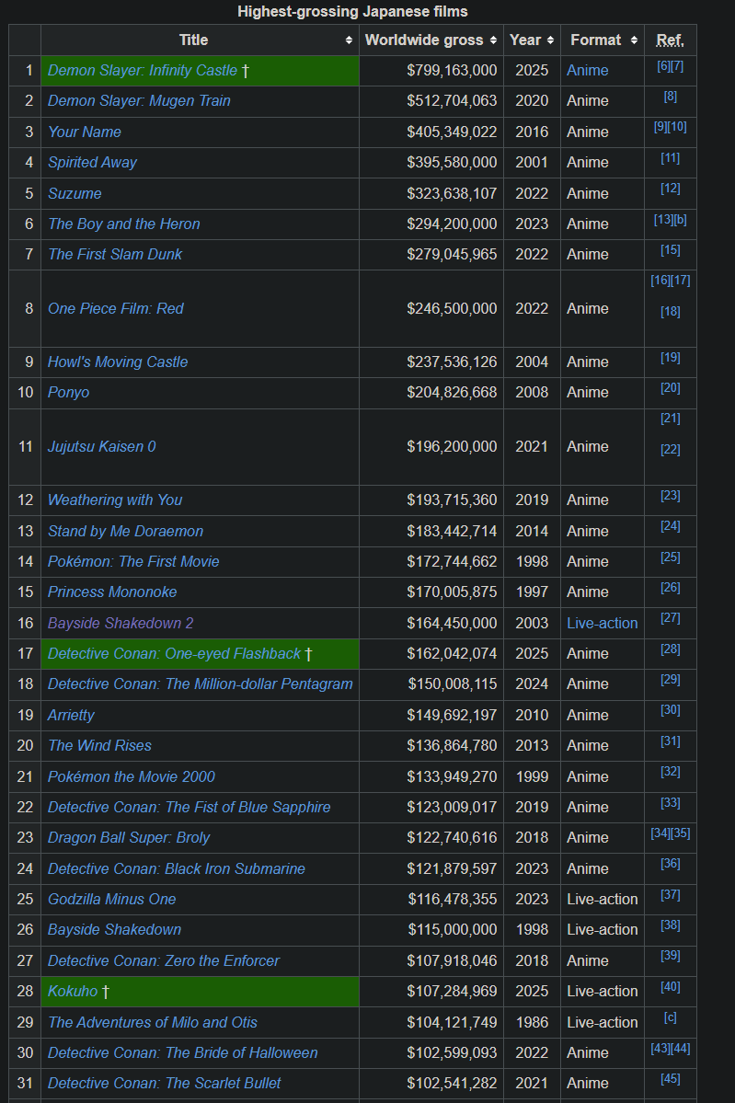Follow Anime link in Infinity Castle row

(x=587, y=70)
